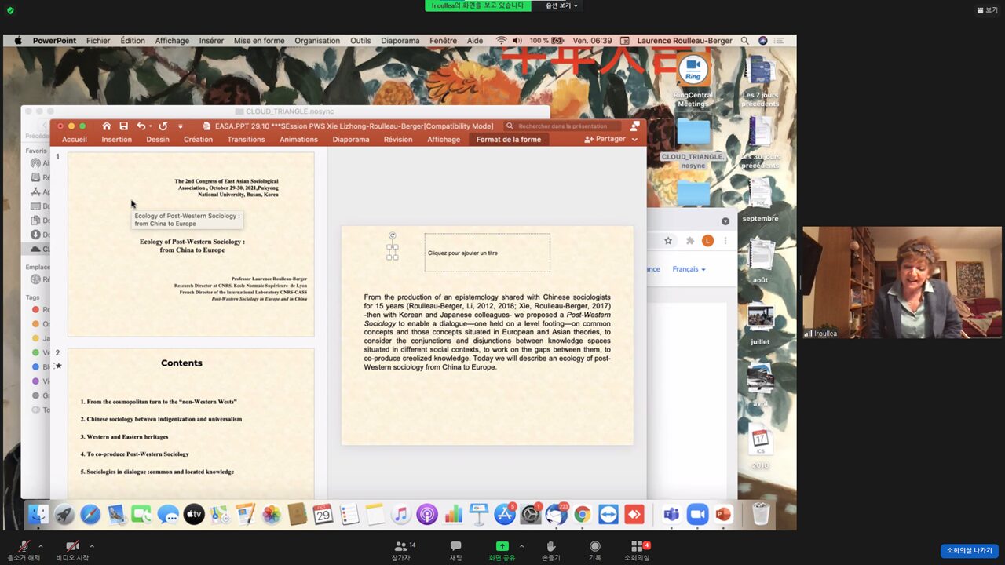
Task: Click the save icon in PowerPoint title bar
Action: click(x=123, y=126)
